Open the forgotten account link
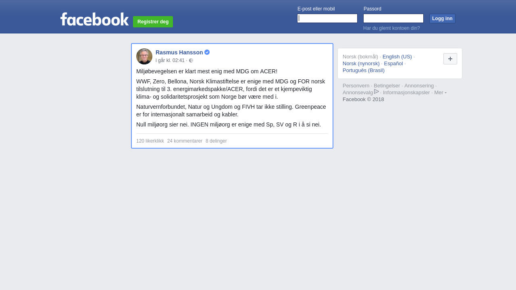The height and width of the screenshot is (290, 516). click(x=391, y=28)
